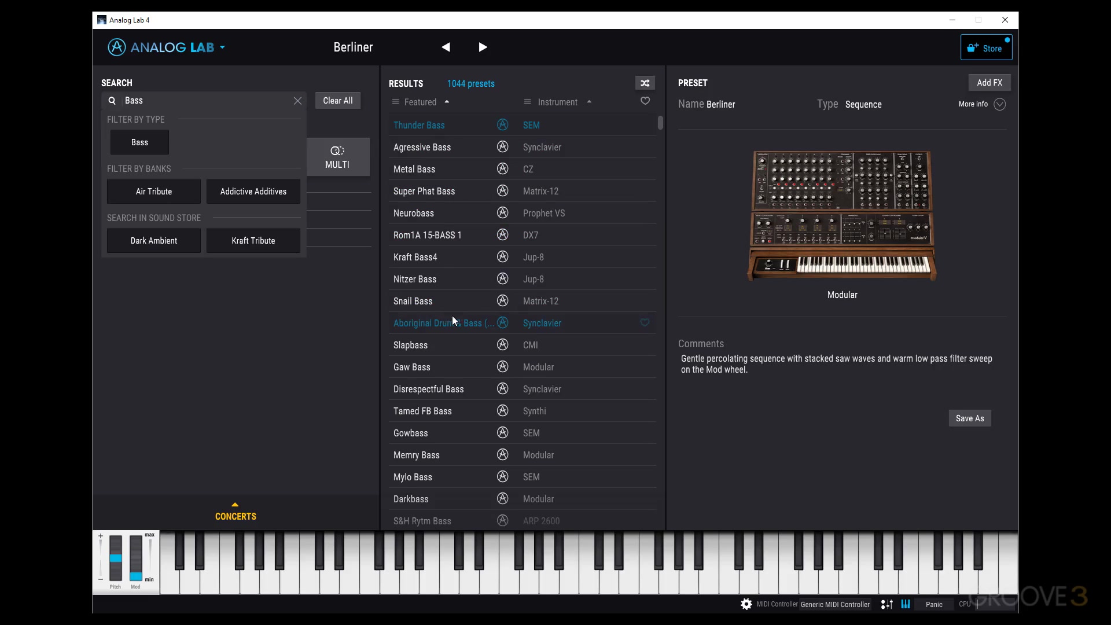The height and width of the screenshot is (625, 1111).
Task: Select the Snail Bass preset
Action: (x=413, y=301)
